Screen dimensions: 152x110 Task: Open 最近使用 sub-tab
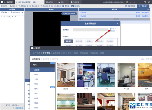[x=46, y=59]
